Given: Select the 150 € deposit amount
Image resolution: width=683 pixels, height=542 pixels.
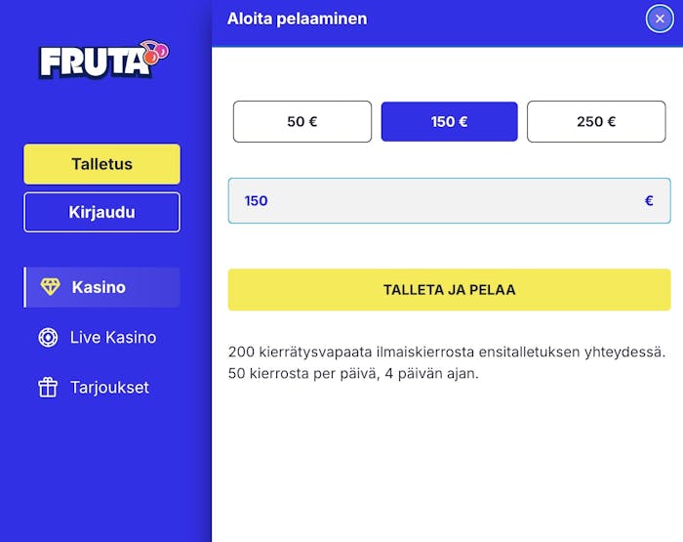Looking at the screenshot, I should click(449, 122).
